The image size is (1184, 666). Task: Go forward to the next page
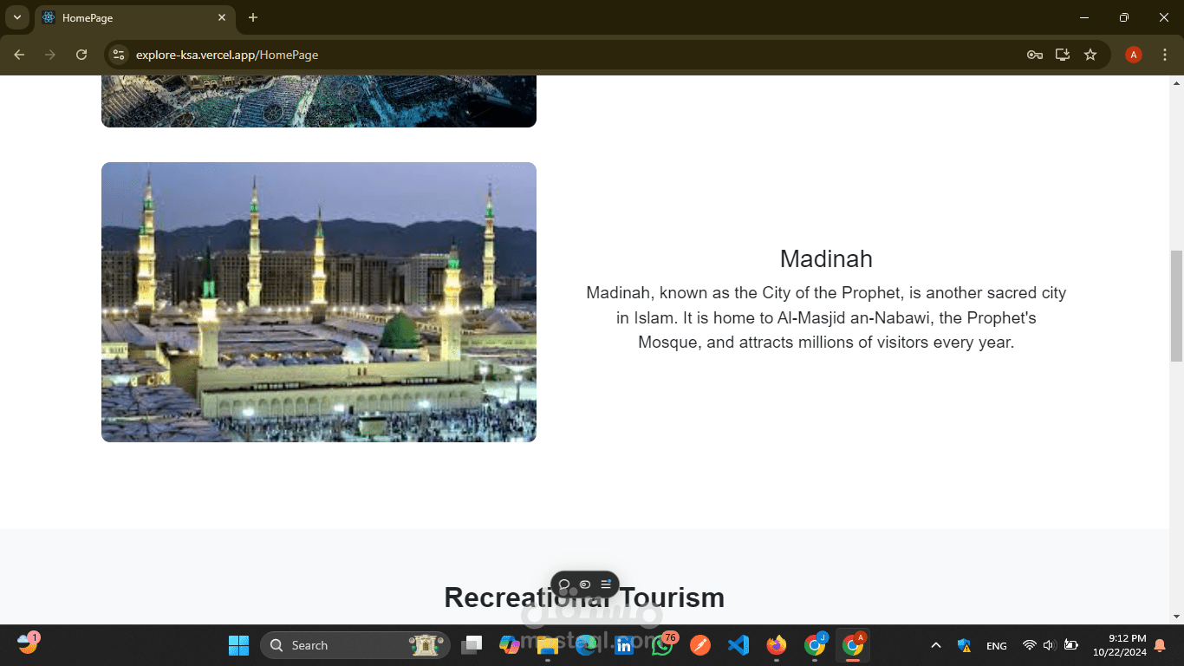pyautogui.click(x=50, y=55)
